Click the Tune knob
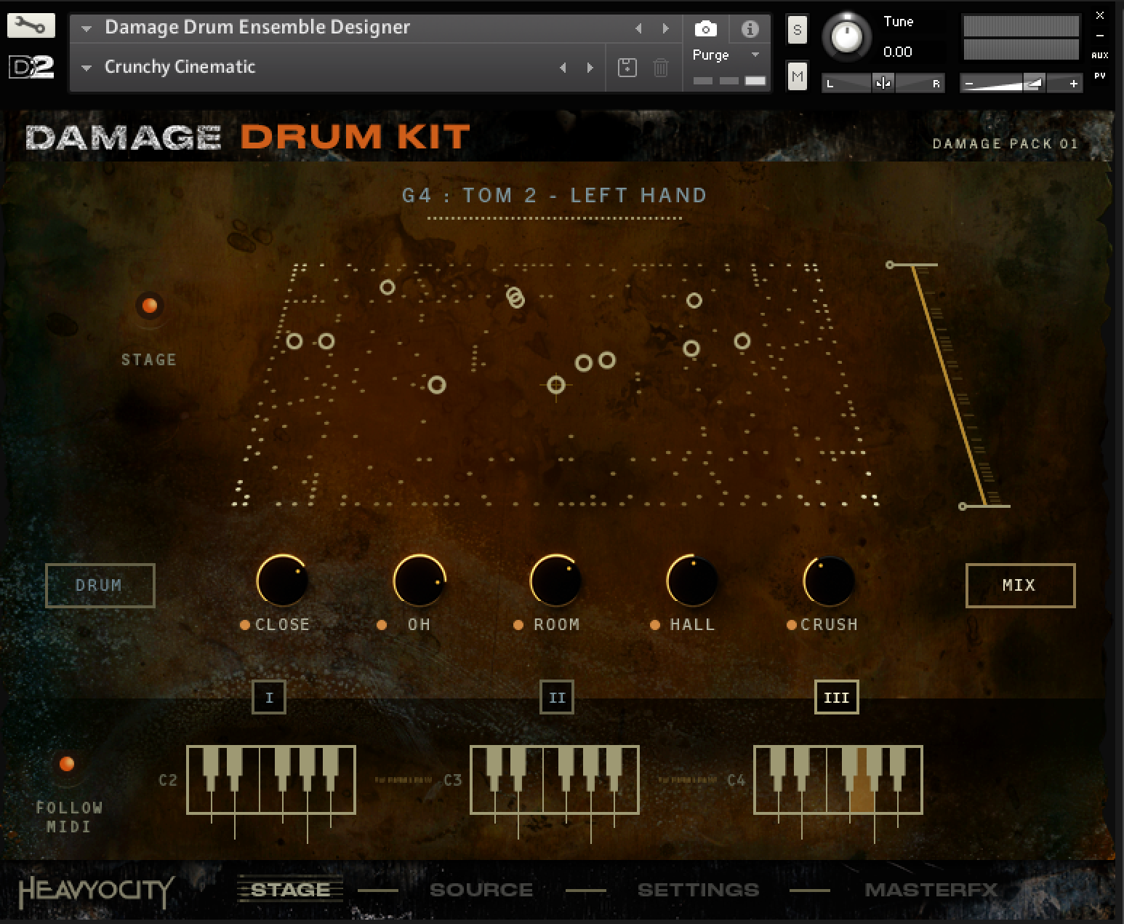The image size is (1124, 924). [x=846, y=36]
